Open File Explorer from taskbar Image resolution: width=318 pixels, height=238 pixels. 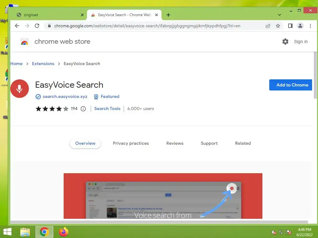[25, 232]
